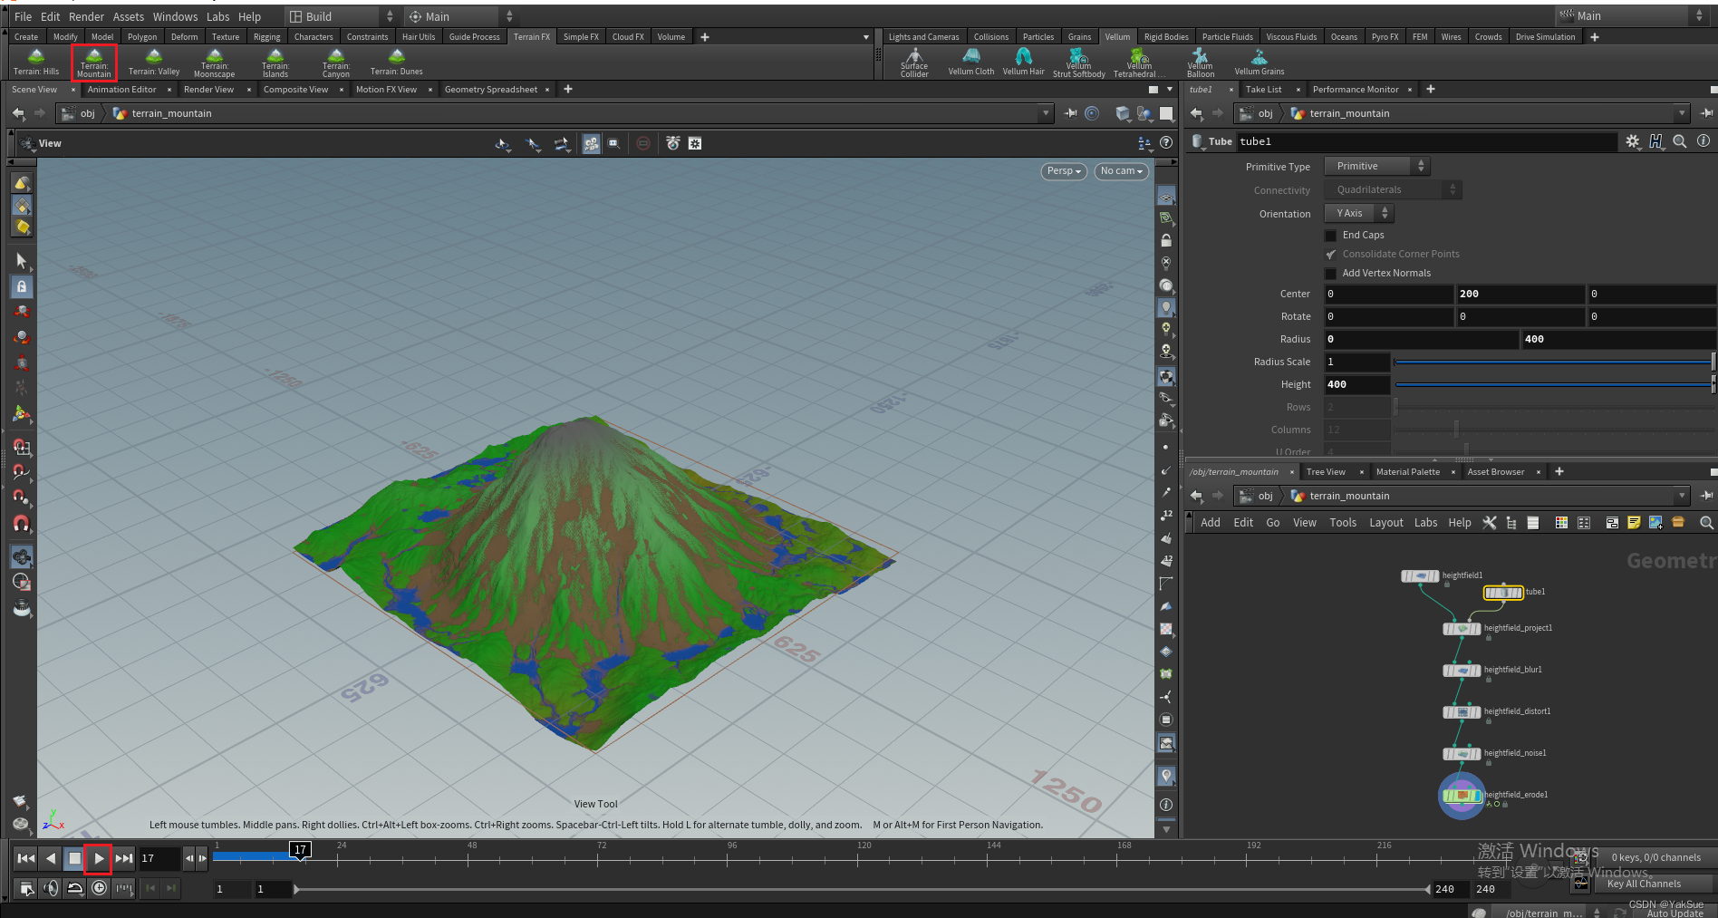Click the obj path button in scene view
This screenshot has width=1718, height=918.
pos(79,113)
